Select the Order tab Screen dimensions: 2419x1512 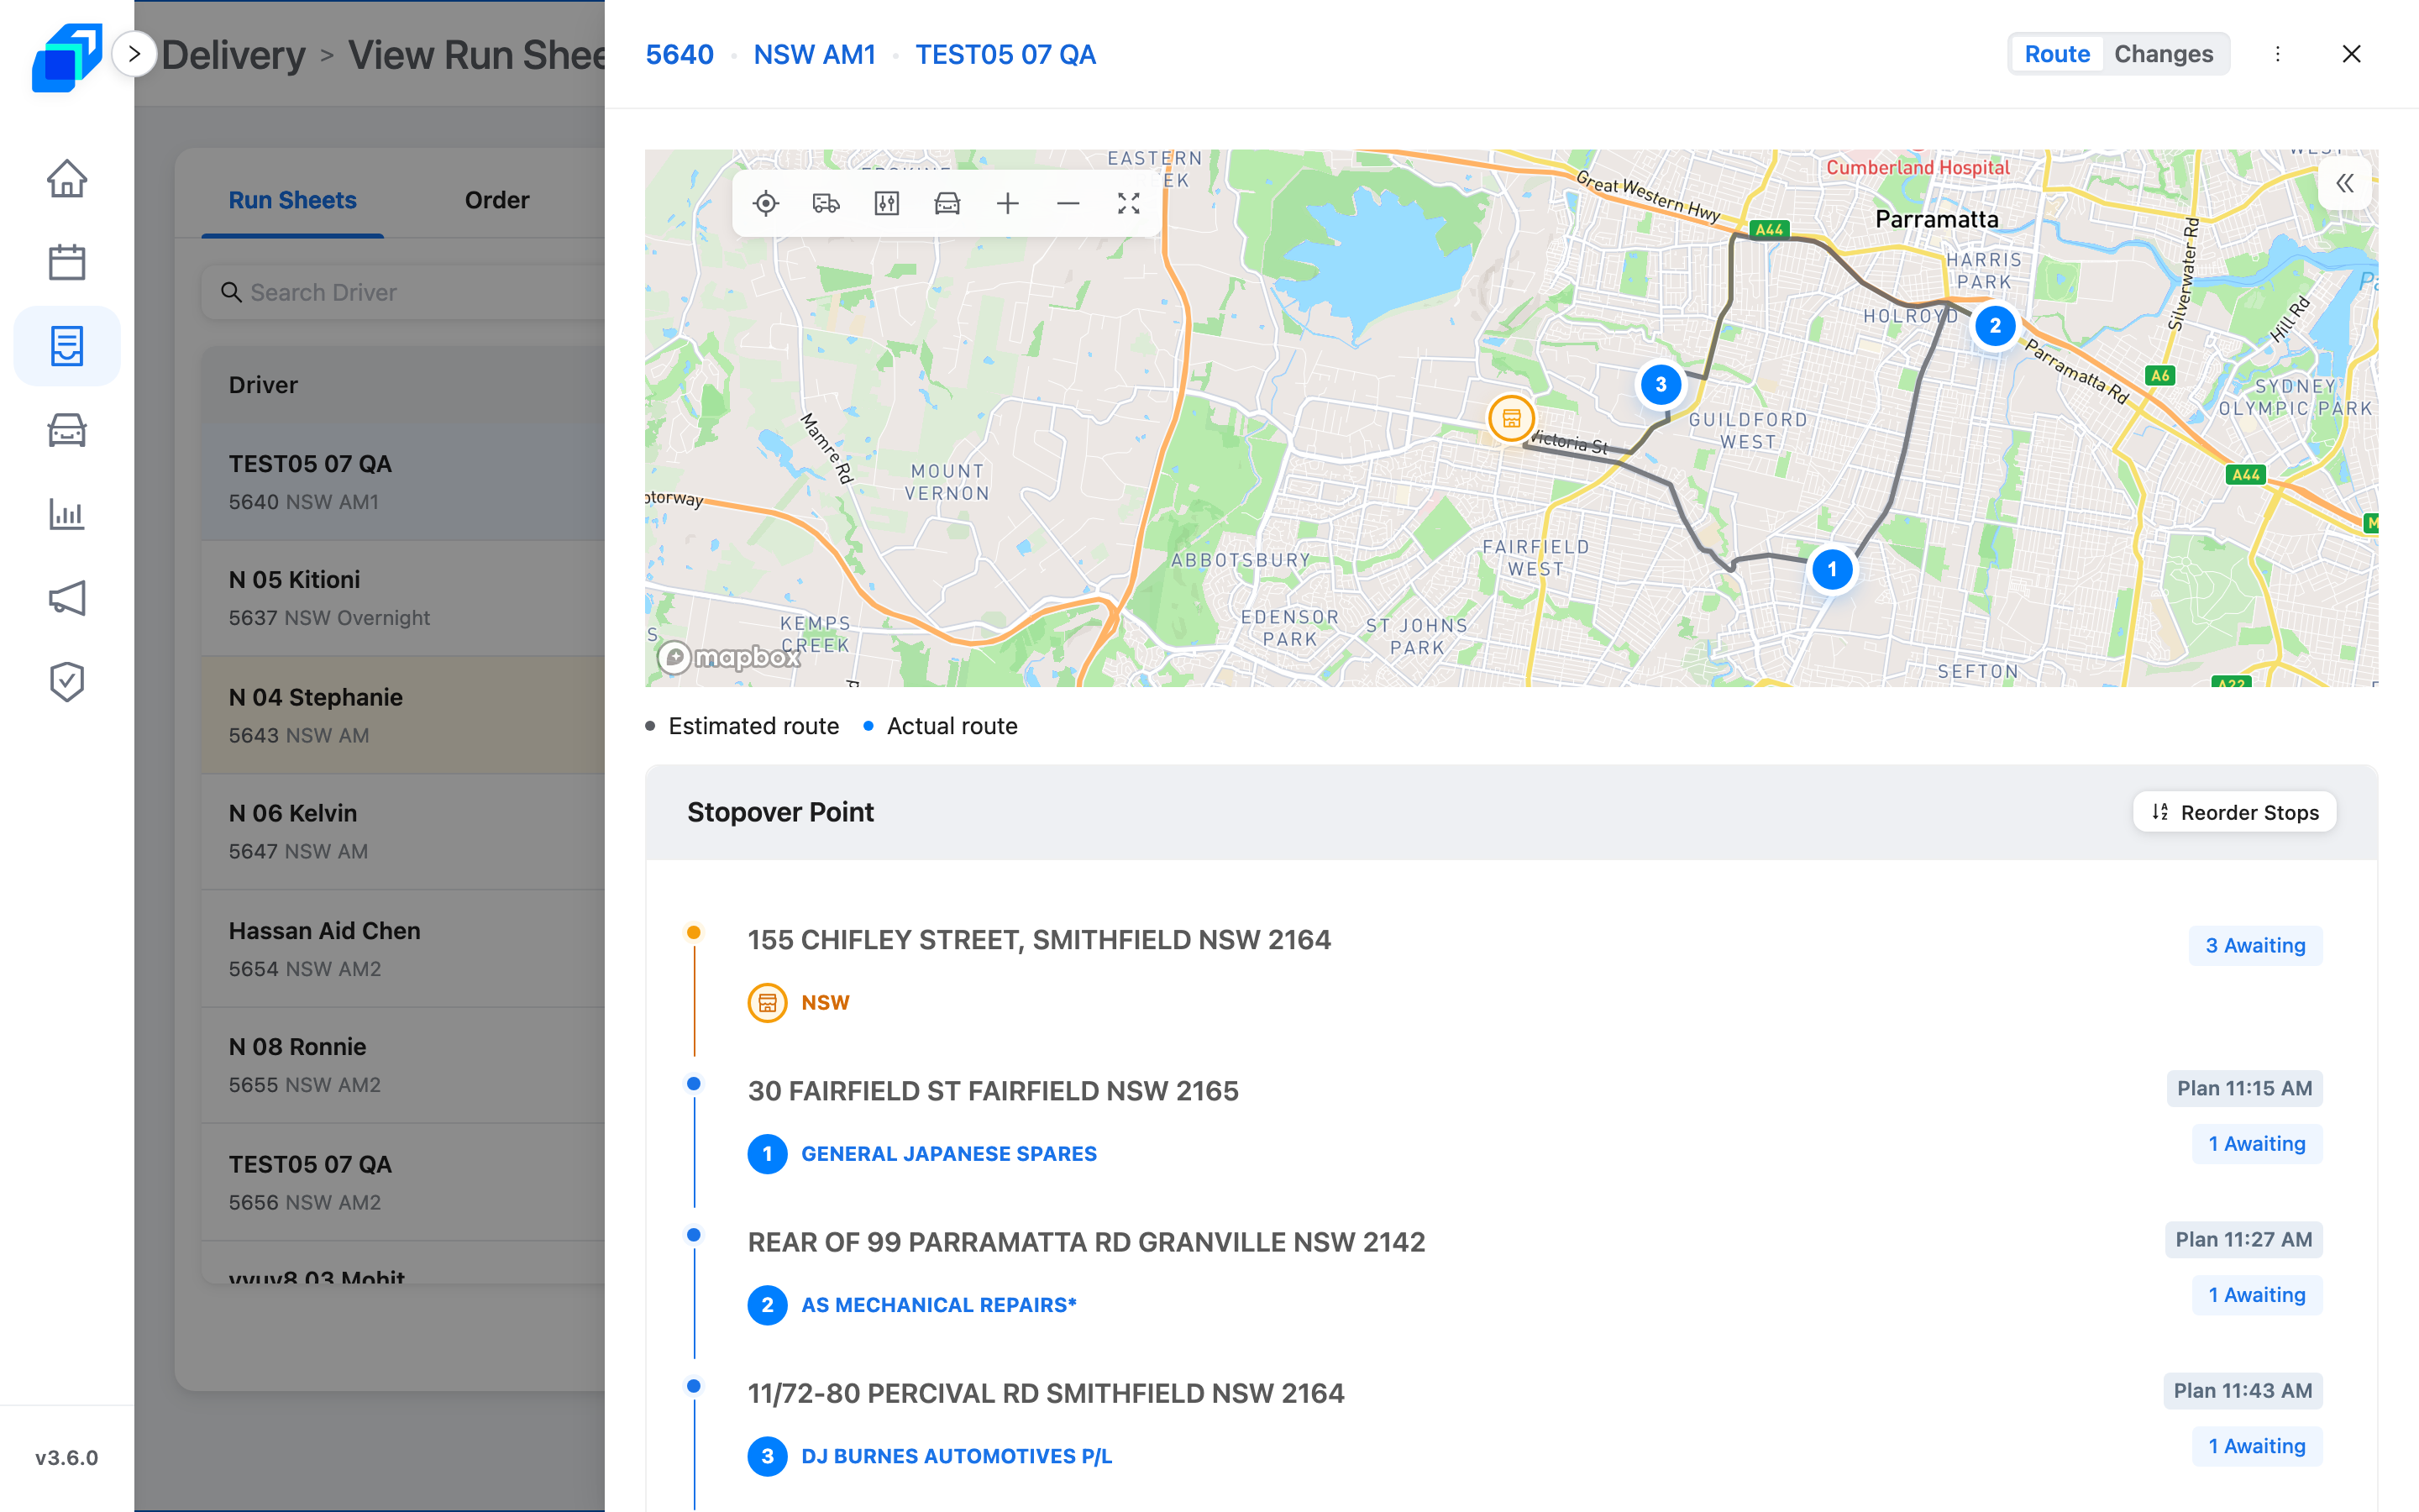496,200
